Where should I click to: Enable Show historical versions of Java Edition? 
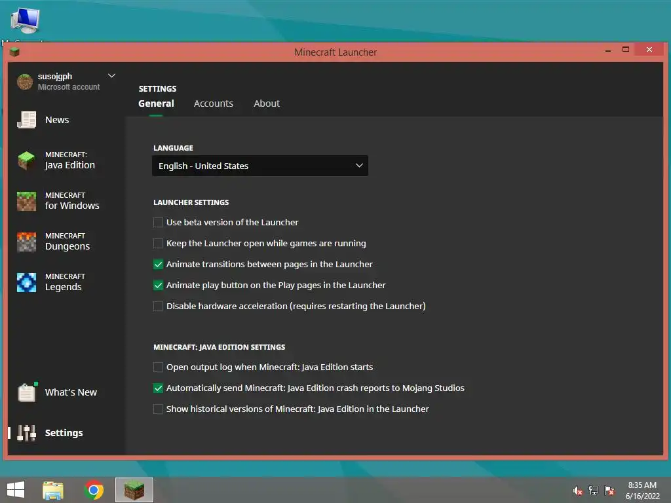click(158, 409)
